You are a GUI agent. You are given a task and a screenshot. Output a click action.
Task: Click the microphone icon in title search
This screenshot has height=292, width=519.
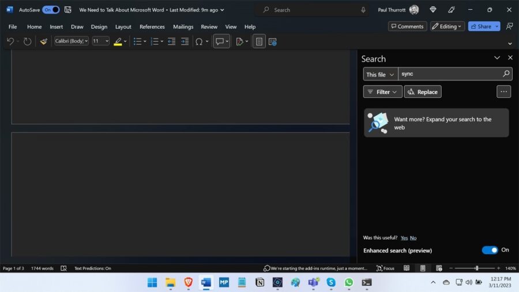(x=363, y=10)
